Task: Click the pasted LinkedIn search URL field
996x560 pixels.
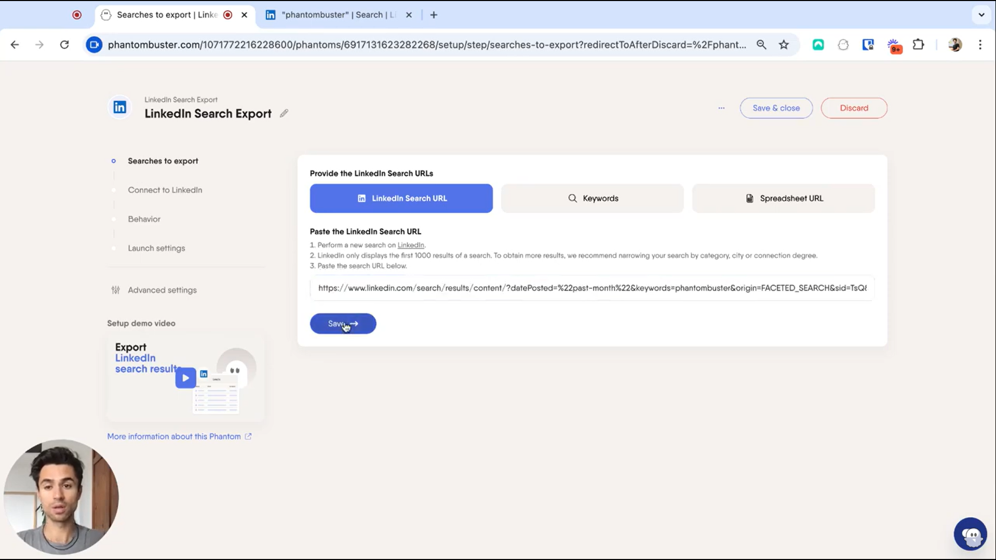Action: coord(591,288)
